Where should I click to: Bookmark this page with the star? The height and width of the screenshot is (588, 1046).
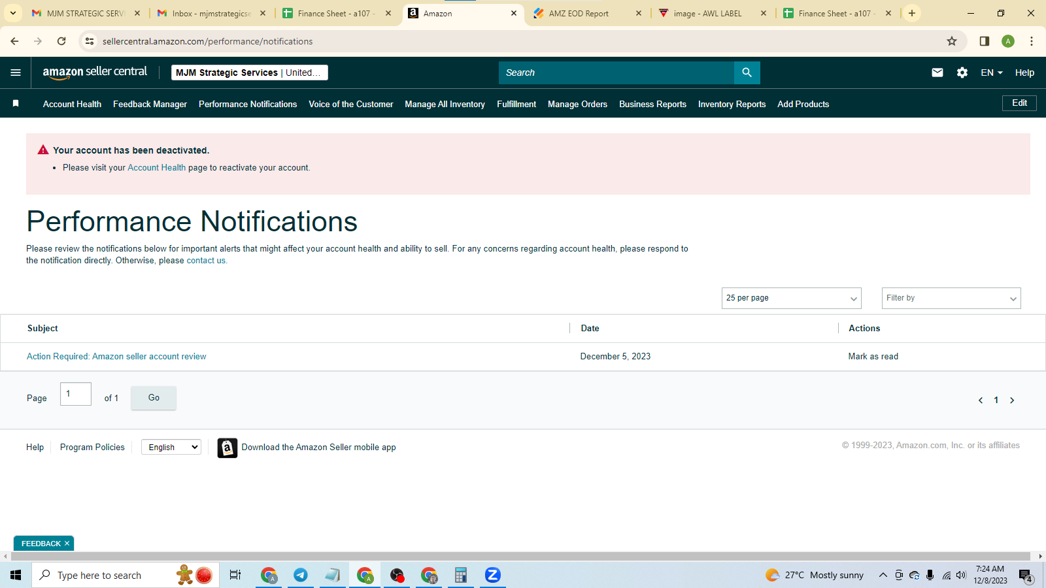click(x=952, y=41)
